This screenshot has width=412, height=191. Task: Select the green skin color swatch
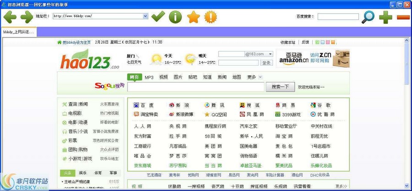[x=317, y=42]
